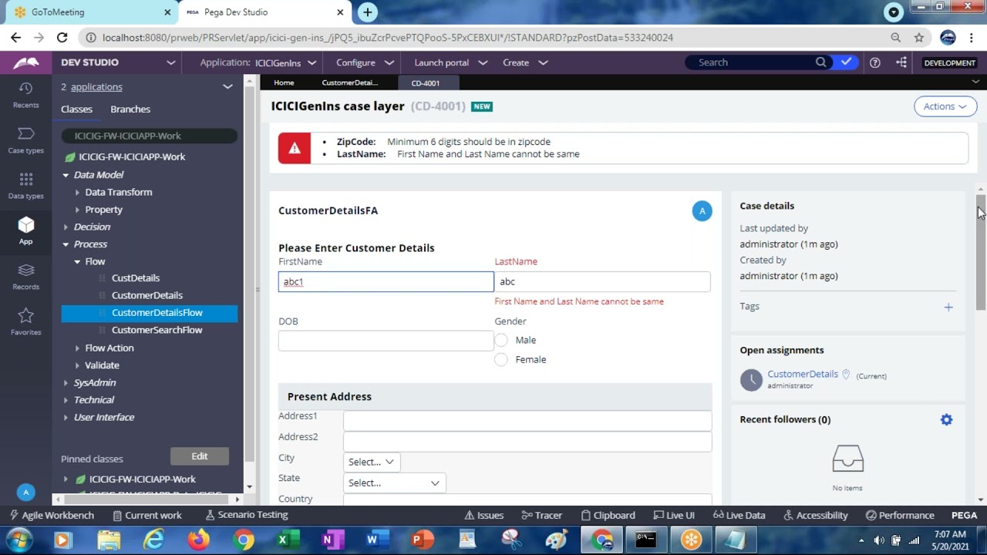
Task: Open Clipboard from the developer toolbar
Action: 608,515
